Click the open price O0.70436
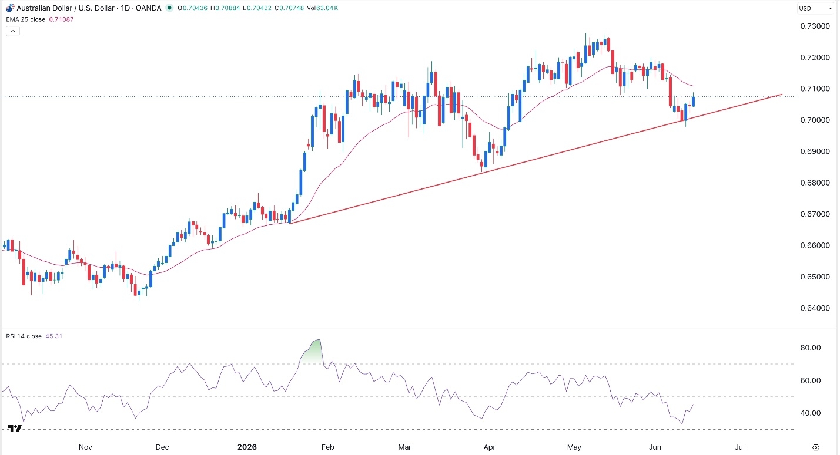 194,8
